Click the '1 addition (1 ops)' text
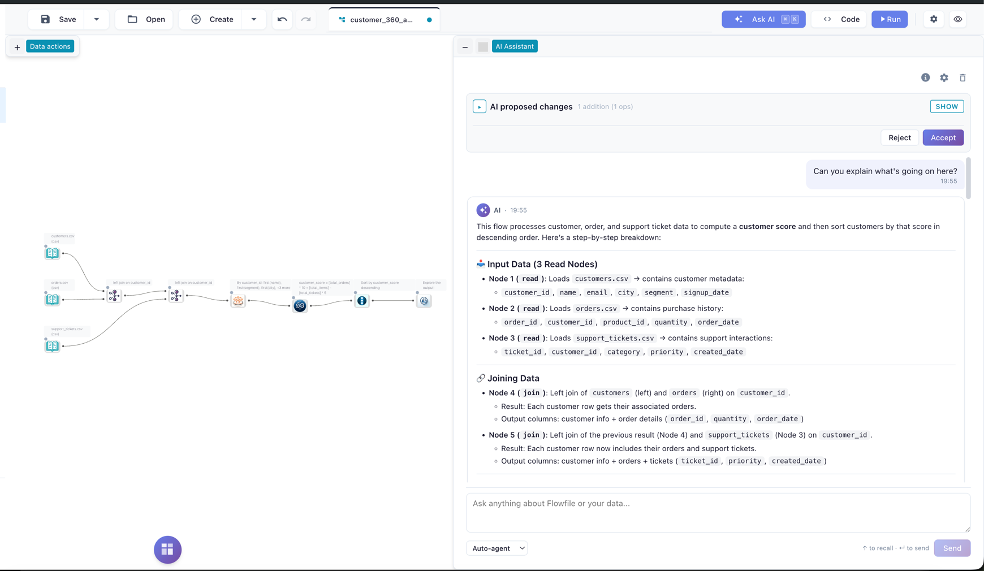Image resolution: width=984 pixels, height=571 pixels. point(605,106)
